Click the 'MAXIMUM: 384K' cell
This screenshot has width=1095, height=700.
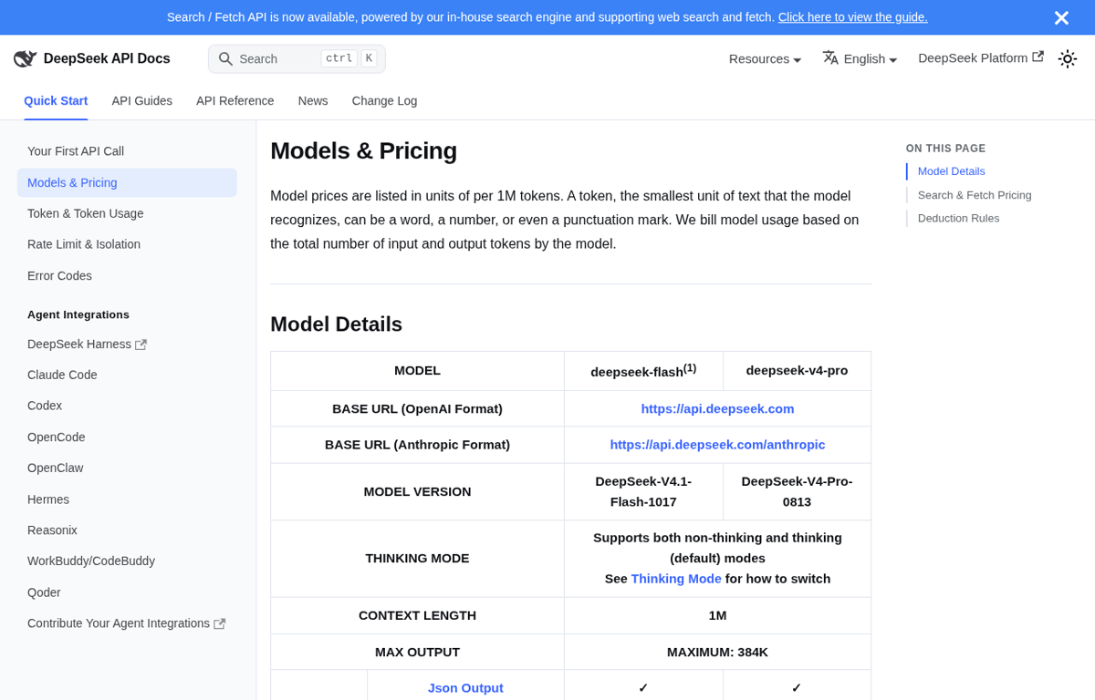[x=717, y=652]
